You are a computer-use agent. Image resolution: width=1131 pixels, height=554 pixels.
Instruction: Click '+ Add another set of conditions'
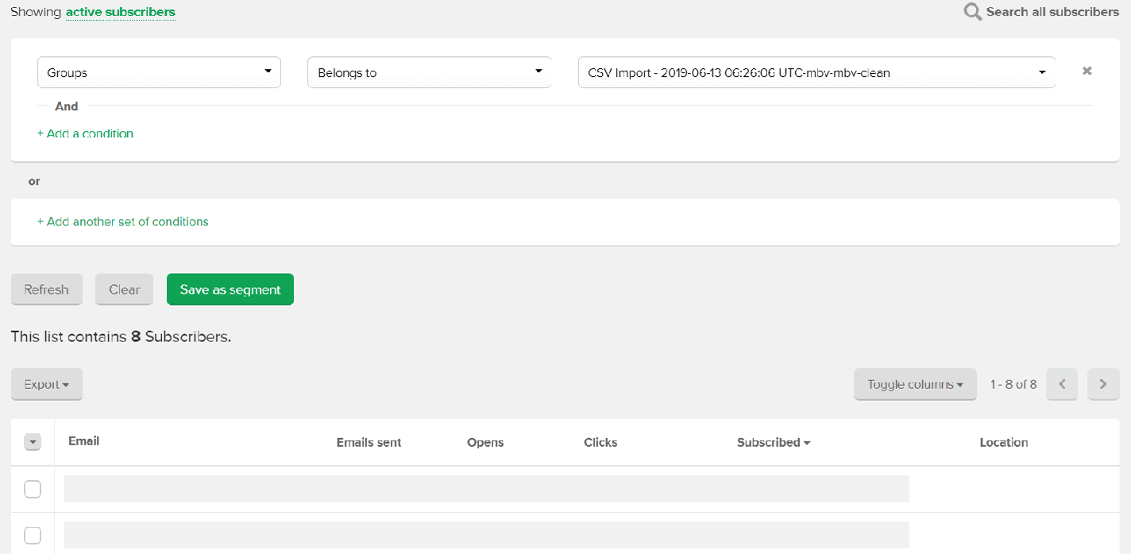tap(123, 221)
